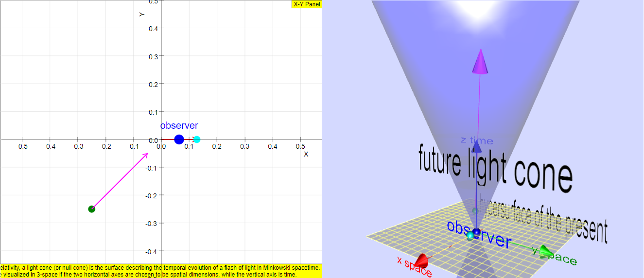644x278 pixels.
Task: Click the 0.5 tick label on horizontal axis
Action: 300,146
